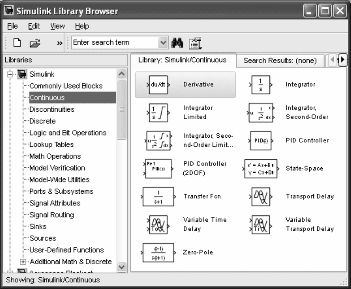This screenshot has height=289, width=351.
Task: Select the Math Operations library
Action: coord(55,156)
